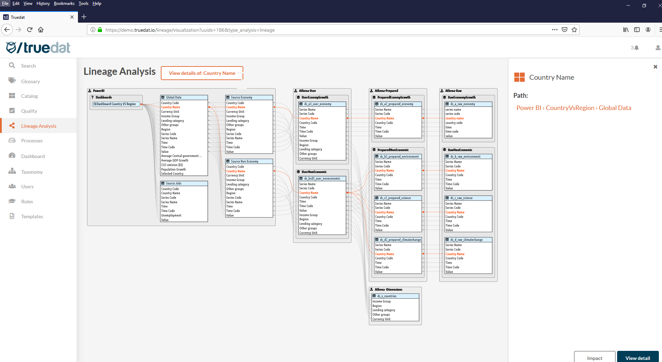Select the ds_c2_prepared_science table header
This screenshot has height=362, width=662.
(x=398, y=198)
